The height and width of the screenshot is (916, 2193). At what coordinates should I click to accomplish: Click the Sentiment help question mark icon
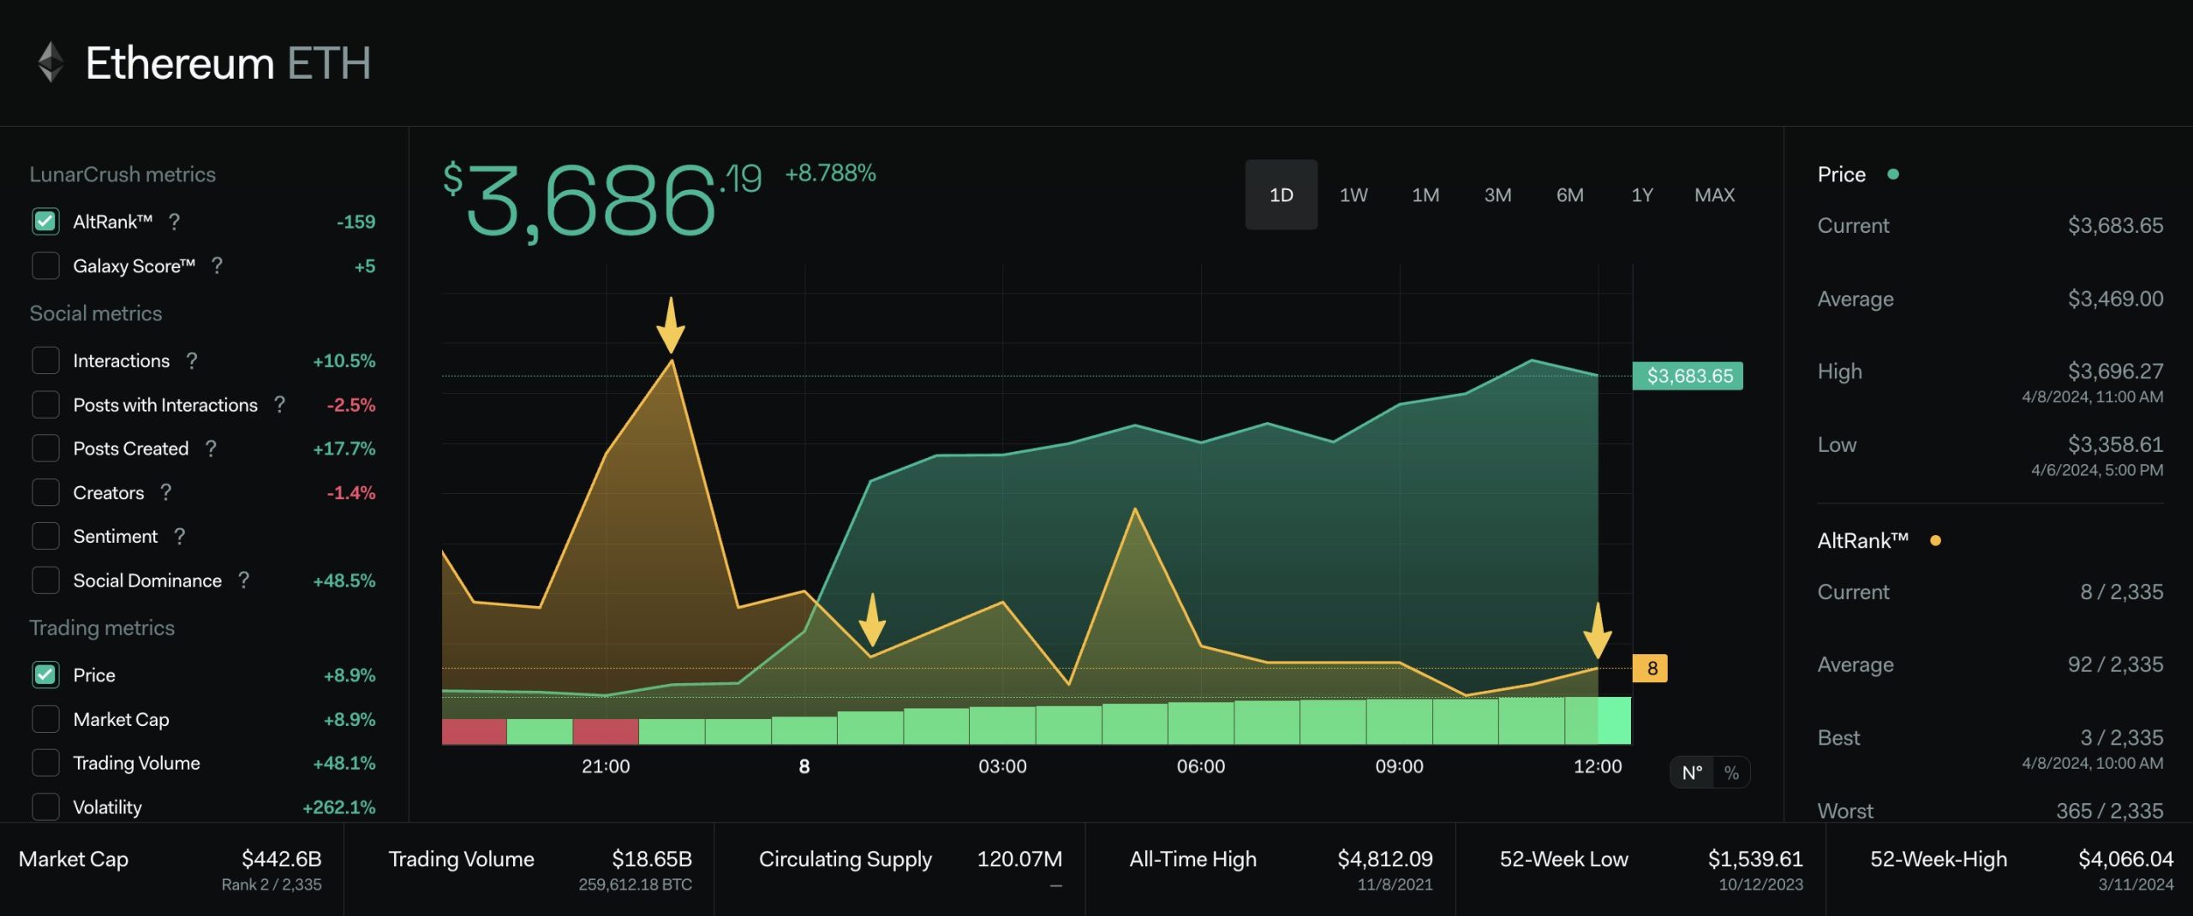179,537
